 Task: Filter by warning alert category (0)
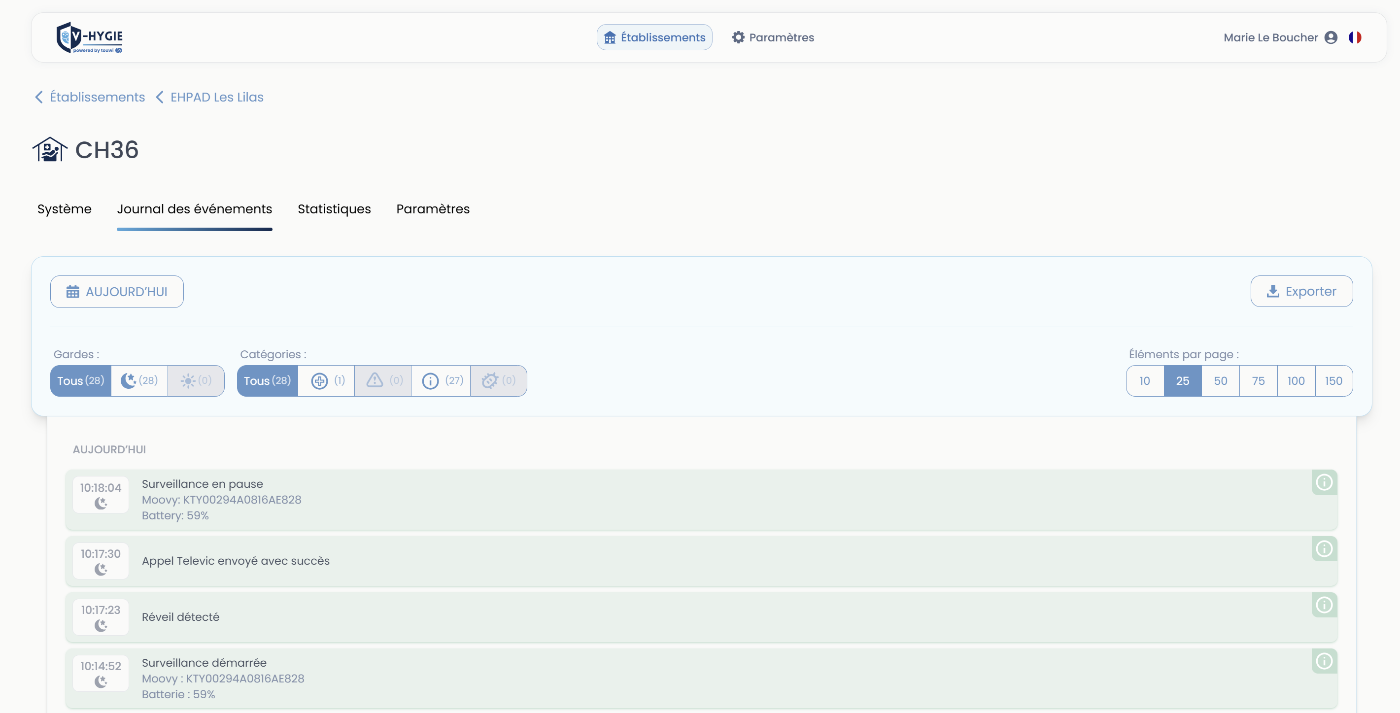pyautogui.click(x=383, y=380)
